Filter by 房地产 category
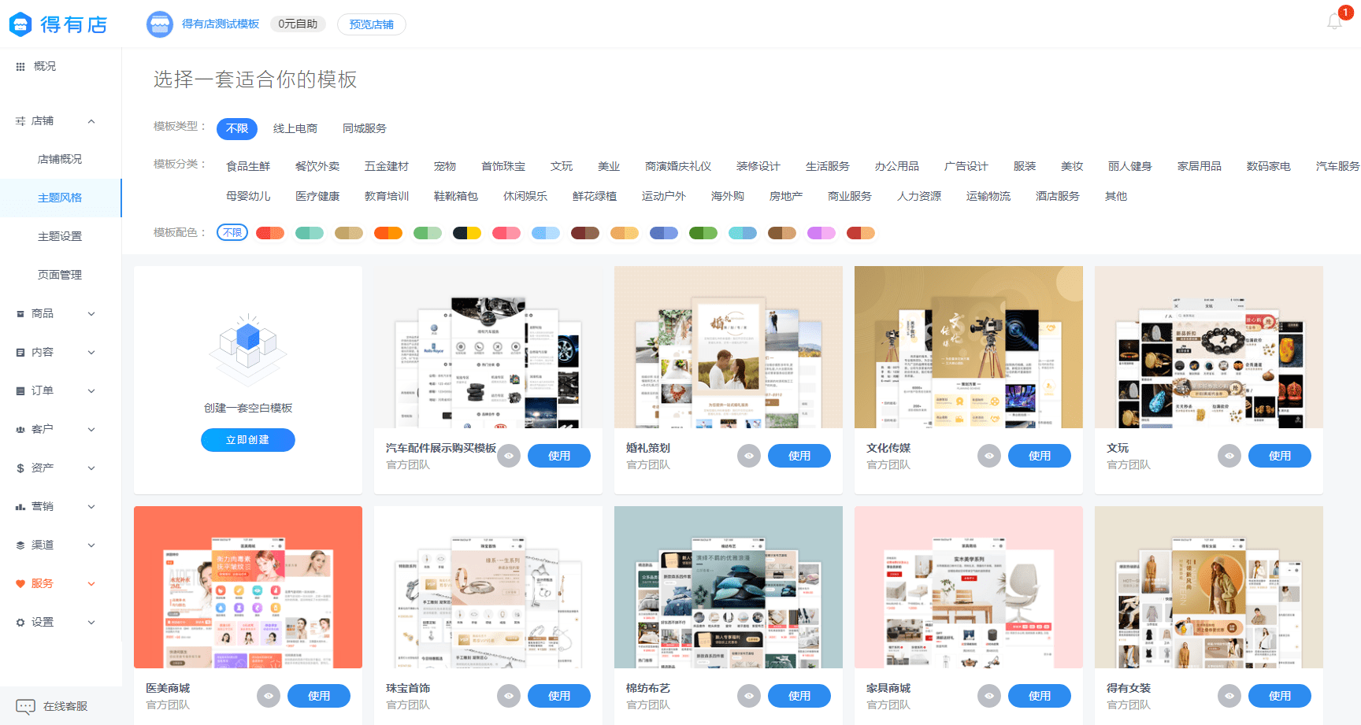1361x725 pixels. (x=786, y=196)
